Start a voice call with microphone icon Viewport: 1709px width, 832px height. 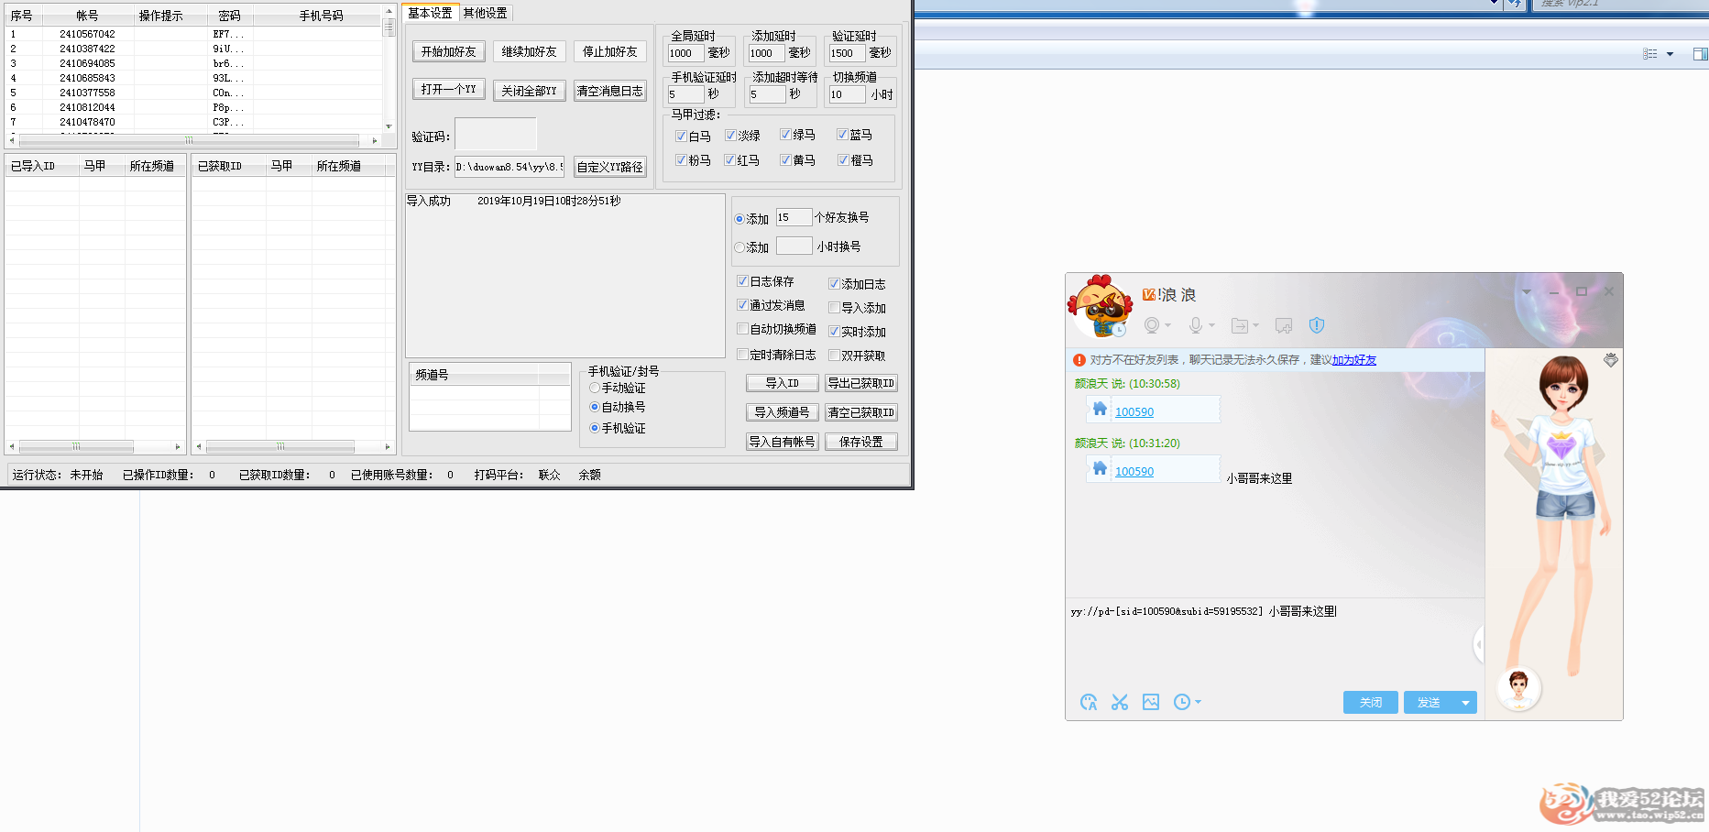[x=1195, y=325]
